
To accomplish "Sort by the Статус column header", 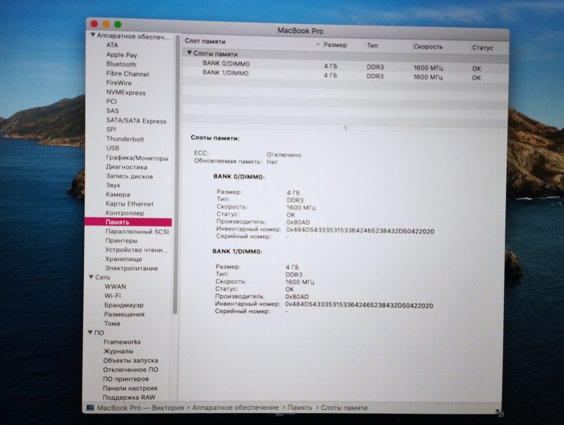I will [x=482, y=48].
